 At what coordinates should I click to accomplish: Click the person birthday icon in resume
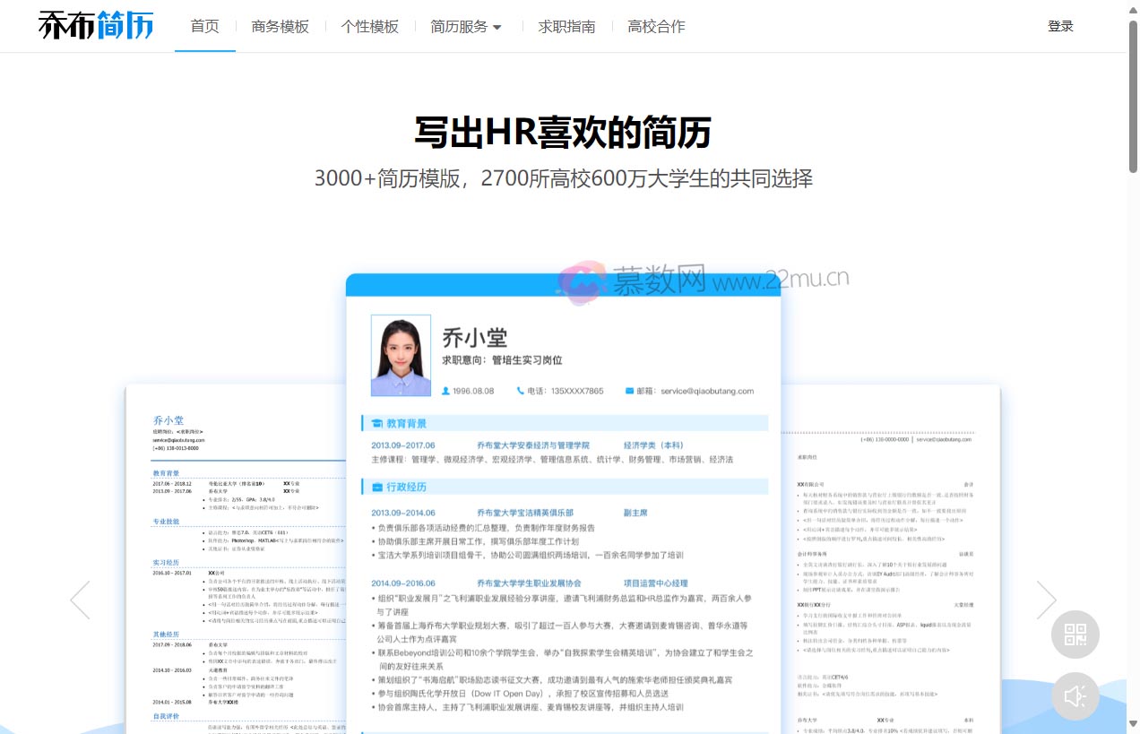coord(446,391)
